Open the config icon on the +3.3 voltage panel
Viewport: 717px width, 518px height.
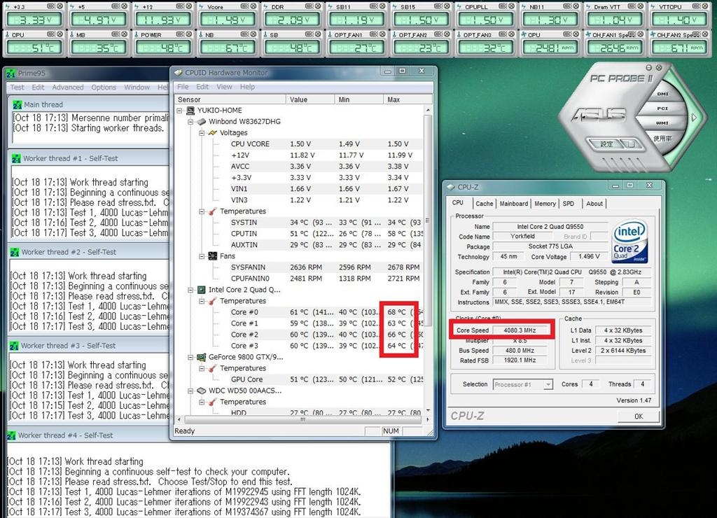[x=51, y=6]
